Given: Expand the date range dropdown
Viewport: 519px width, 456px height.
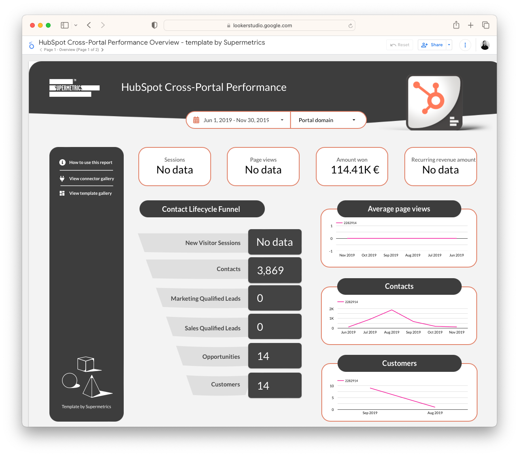Looking at the screenshot, I should point(282,120).
